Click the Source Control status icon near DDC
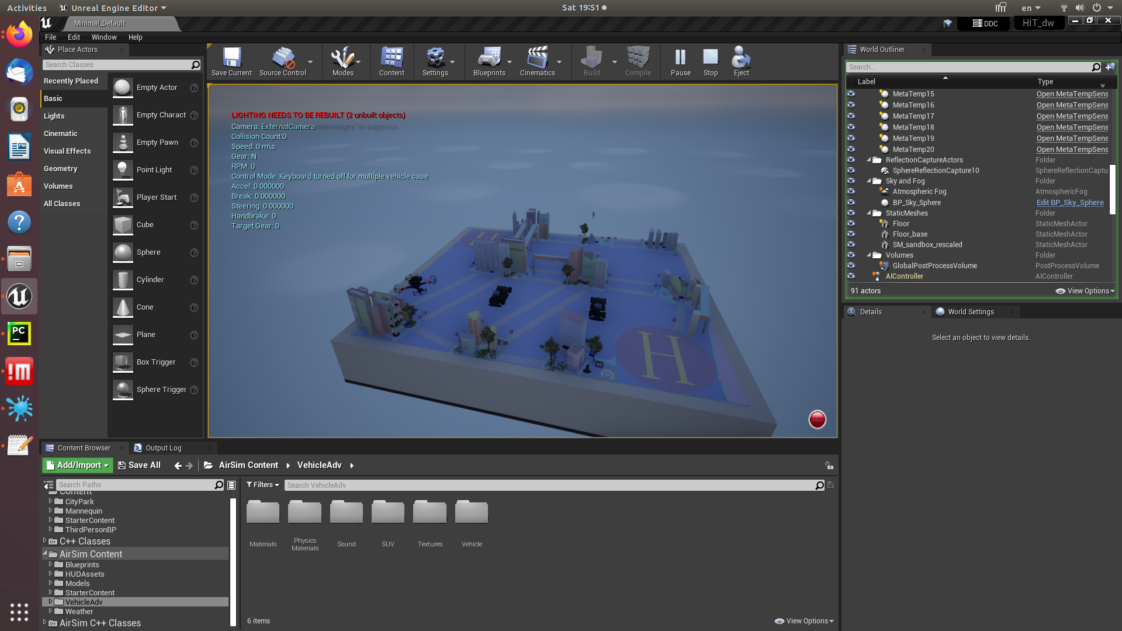Screen dimensions: 1122x631 [x=948, y=23]
